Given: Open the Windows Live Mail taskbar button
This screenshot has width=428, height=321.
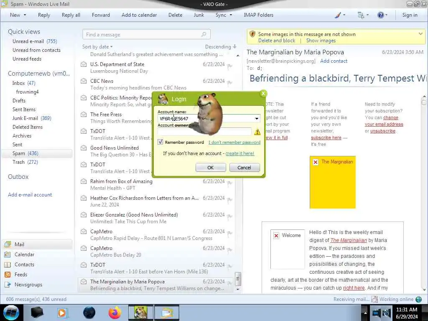Looking at the screenshot, I should coord(167,313).
